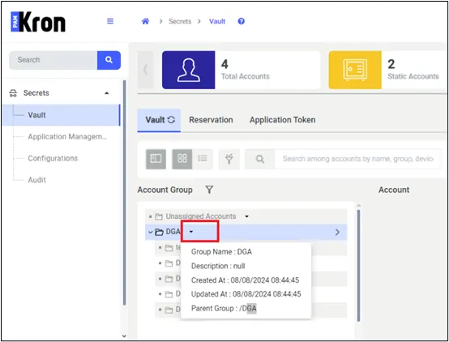Screen dimensions: 449x342
Task: Click the Account column header
Action: [x=394, y=190]
